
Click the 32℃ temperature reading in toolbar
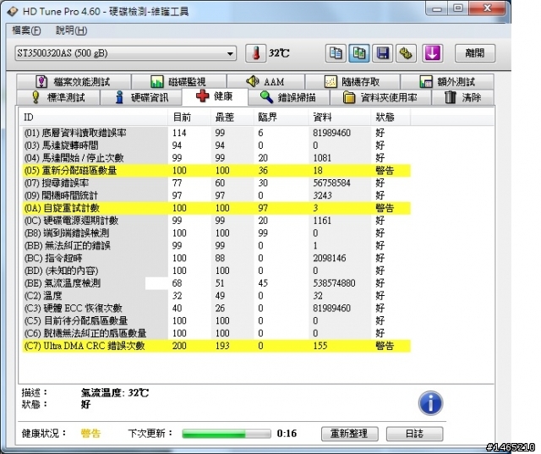[x=279, y=53]
